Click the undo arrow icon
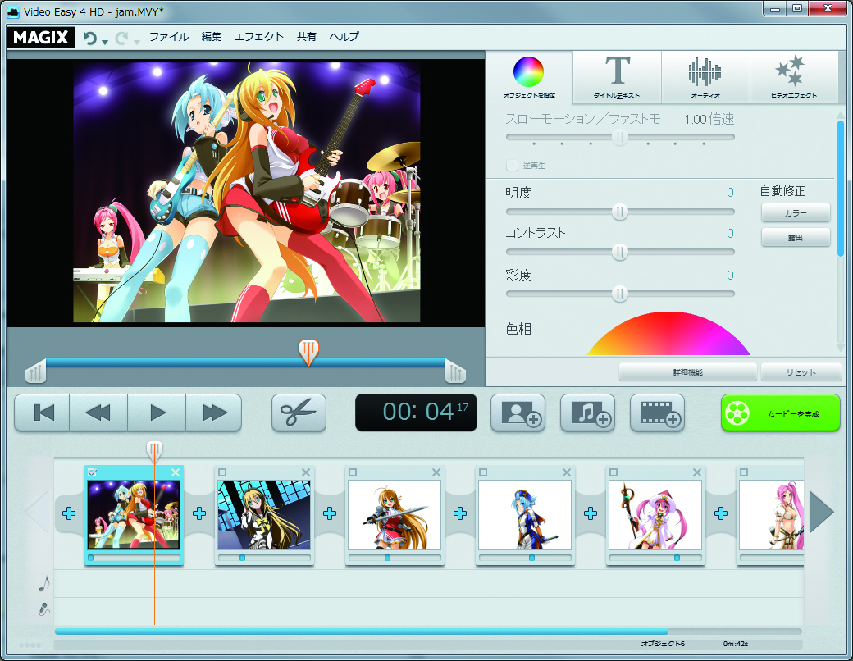The height and width of the screenshot is (661, 853). pyautogui.click(x=89, y=38)
